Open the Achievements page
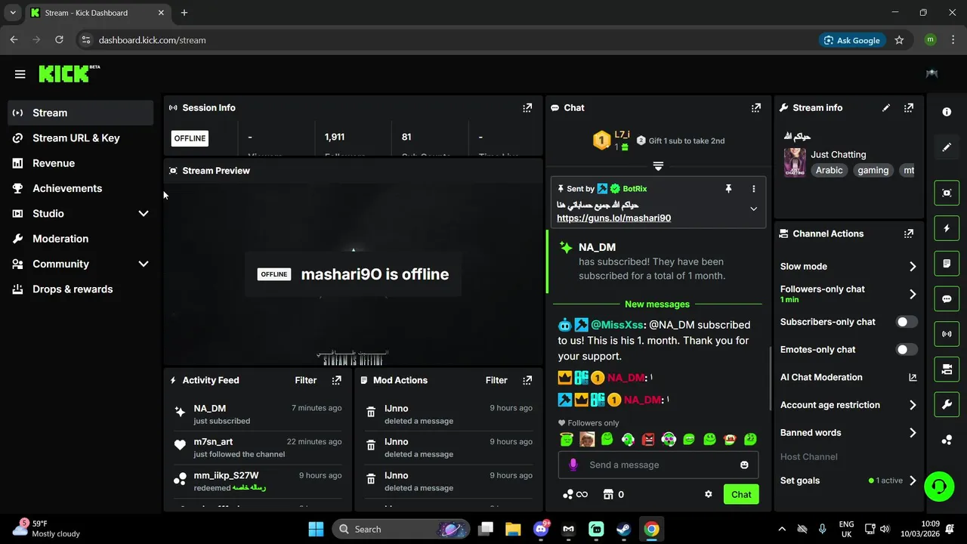967x544 pixels. click(x=82, y=188)
